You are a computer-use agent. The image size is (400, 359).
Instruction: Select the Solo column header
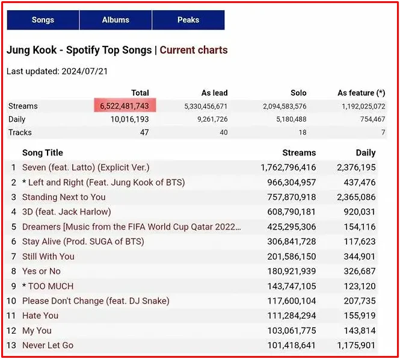(298, 93)
